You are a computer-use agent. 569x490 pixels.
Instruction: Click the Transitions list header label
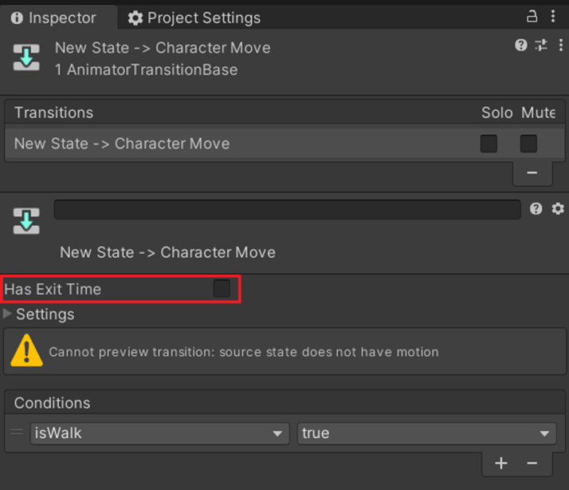coord(53,113)
